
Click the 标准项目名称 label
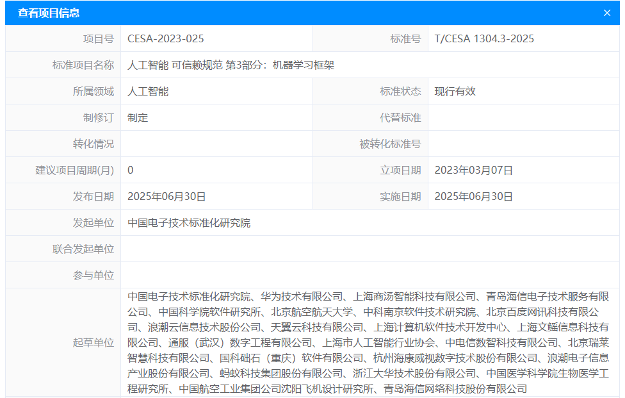(x=83, y=65)
